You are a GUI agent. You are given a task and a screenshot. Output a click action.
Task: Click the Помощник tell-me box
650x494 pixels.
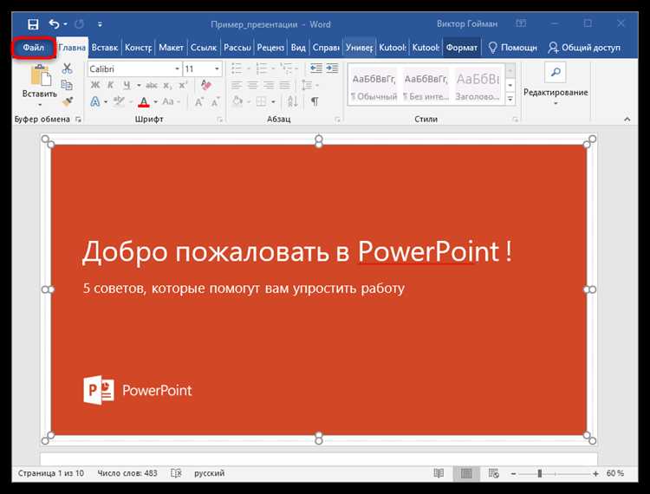pyautogui.click(x=512, y=48)
